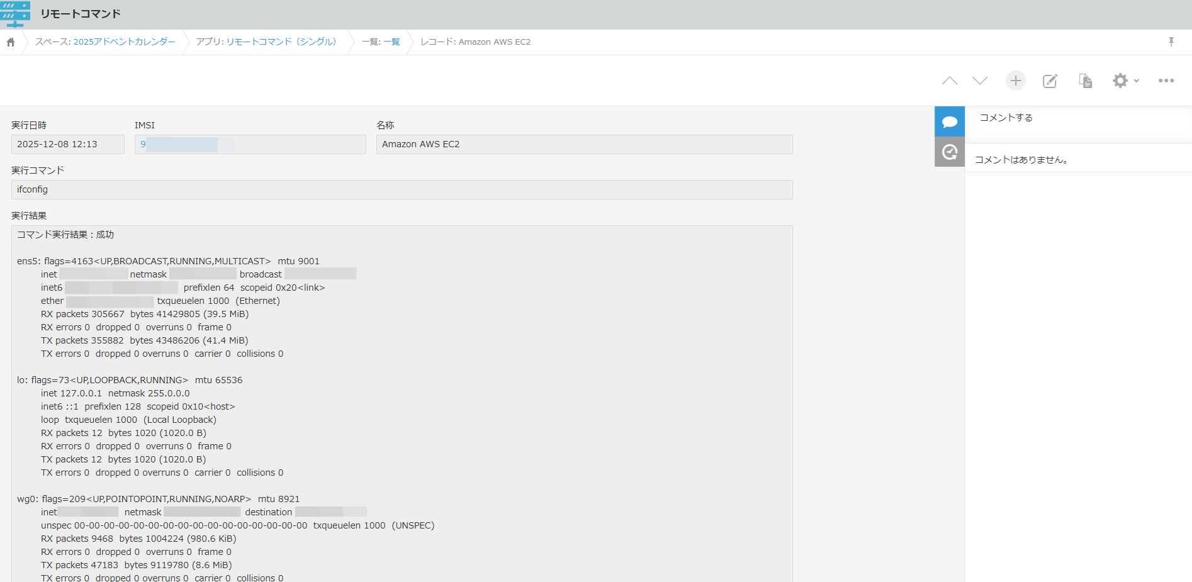Click the wg0: flags=209 line
The width and height of the screenshot is (1192, 582).
click(159, 499)
